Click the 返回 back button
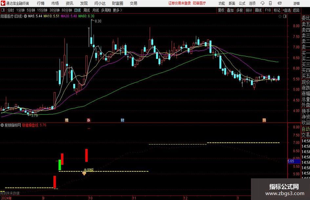 click(x=296, y=10)
